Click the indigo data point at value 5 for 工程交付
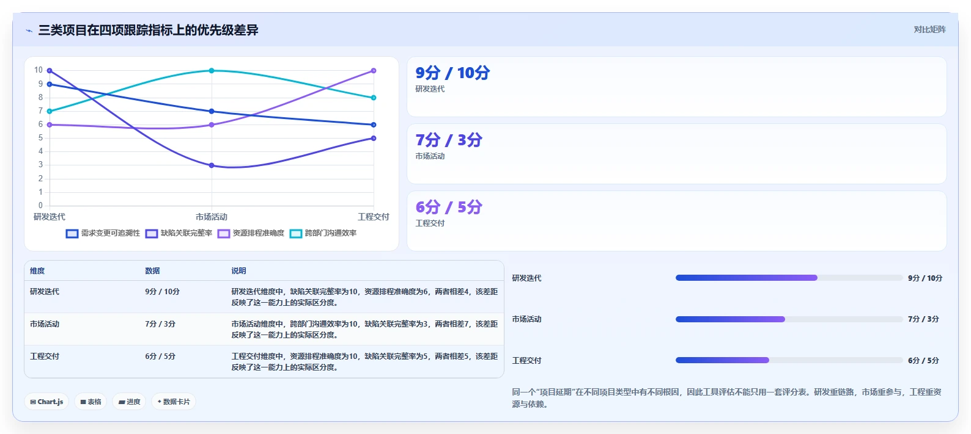 [x=374, y=139]
